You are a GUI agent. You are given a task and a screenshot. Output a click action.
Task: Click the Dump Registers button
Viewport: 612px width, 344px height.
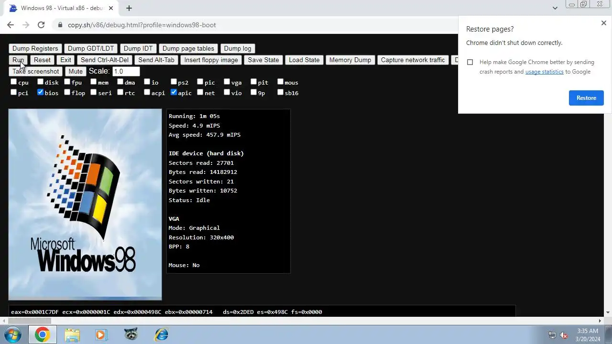click(x=35, y=48)
